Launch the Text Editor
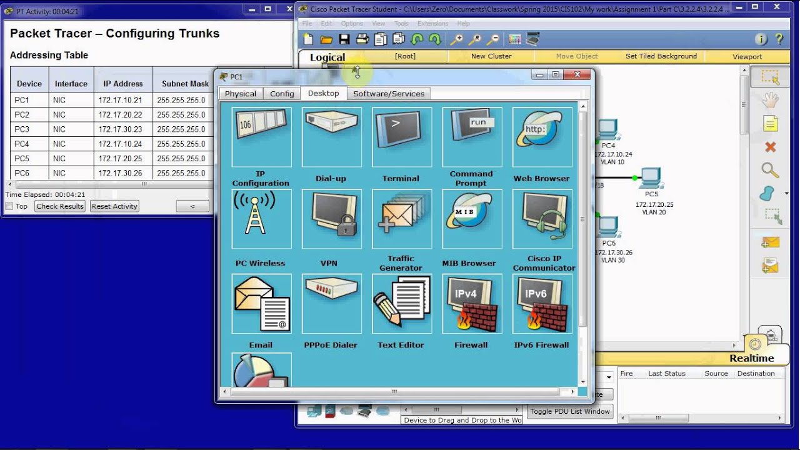Screen dimensions: 800x450 (x=401, y=303)
